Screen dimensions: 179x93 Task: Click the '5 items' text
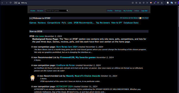point(43,79)
